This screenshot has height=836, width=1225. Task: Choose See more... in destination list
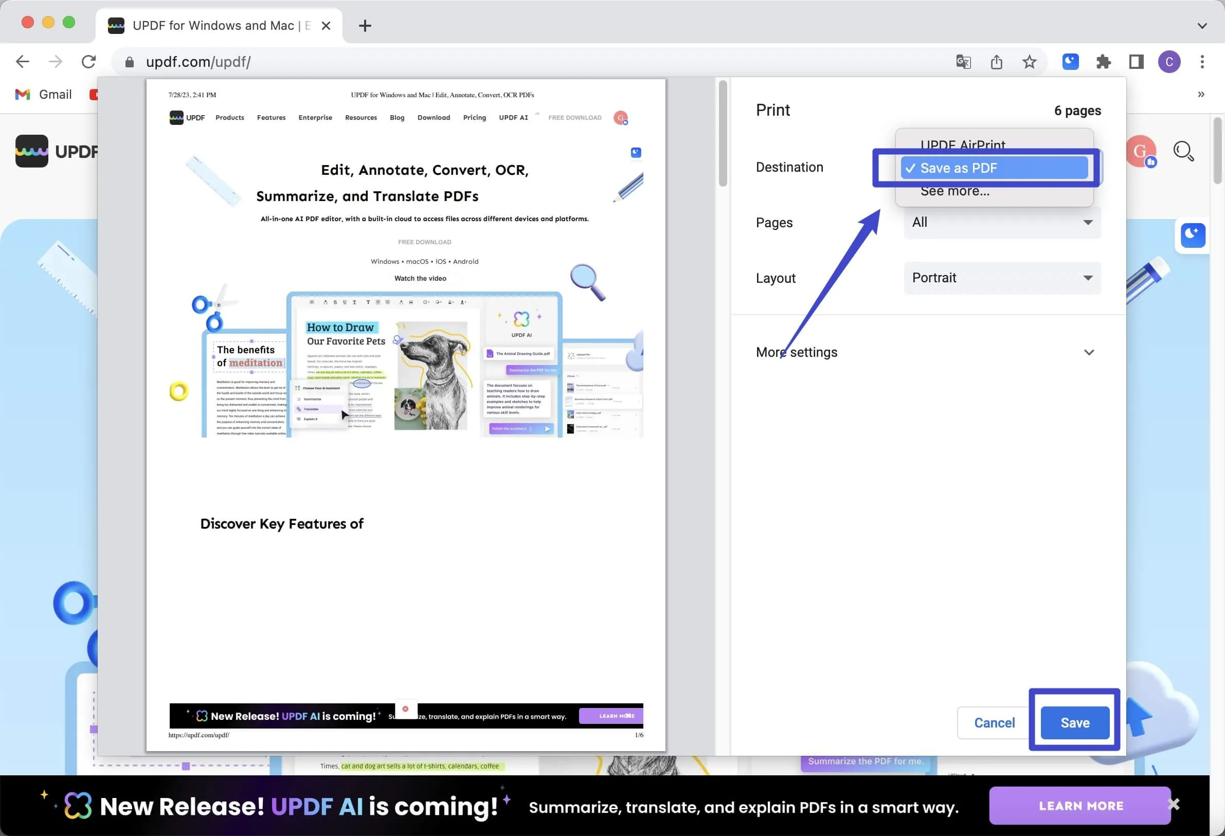(954, 192)
